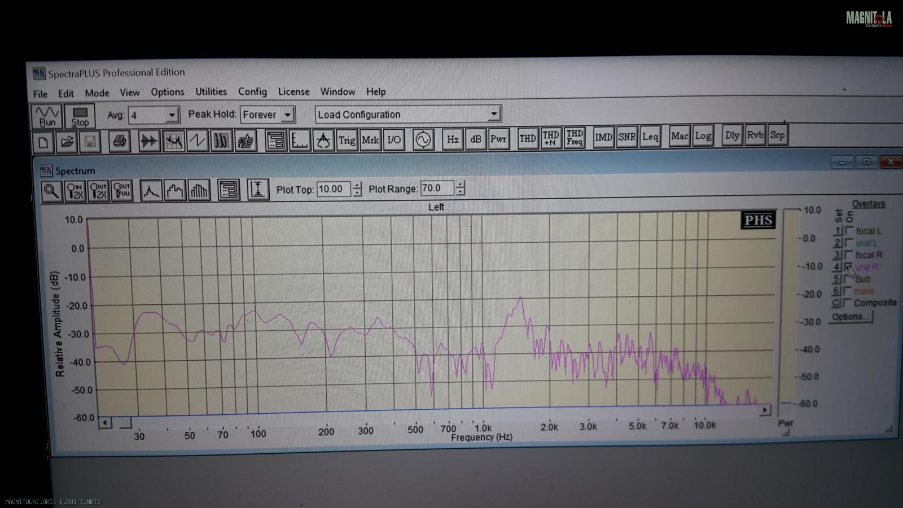Click the Leq toolbar icon

(650, 137)
